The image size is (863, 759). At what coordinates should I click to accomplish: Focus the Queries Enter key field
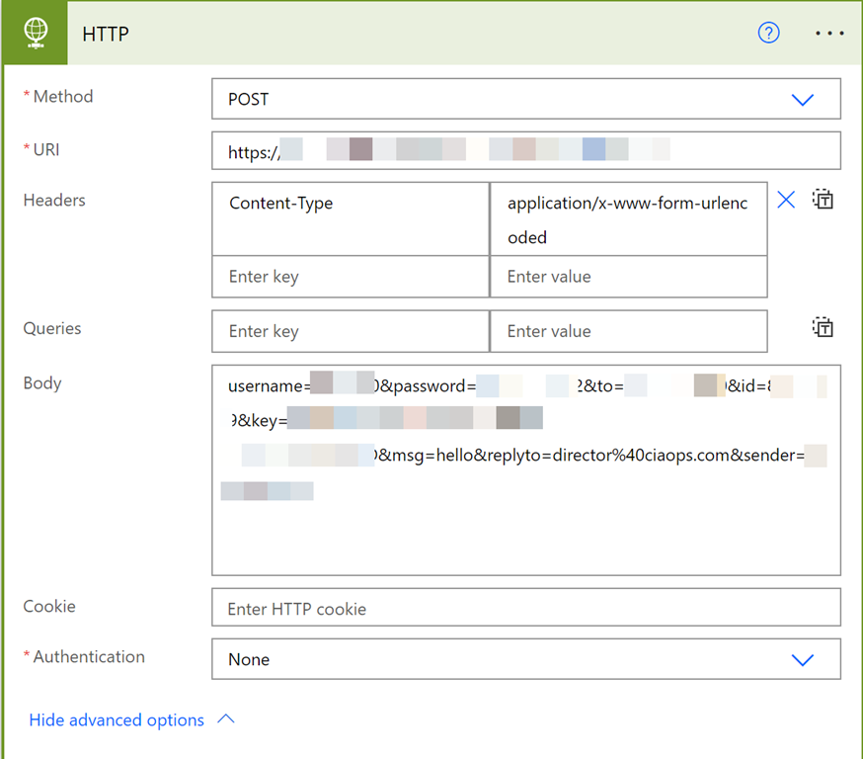pyautogui.click(x=350, y=332)
